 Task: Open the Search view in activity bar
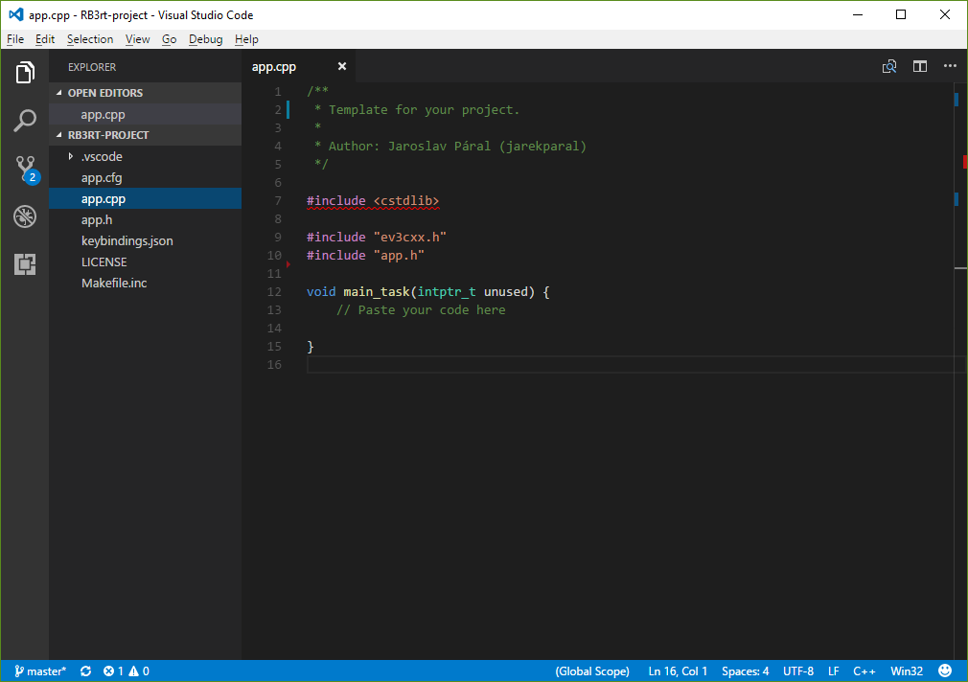tap(25, 121)
